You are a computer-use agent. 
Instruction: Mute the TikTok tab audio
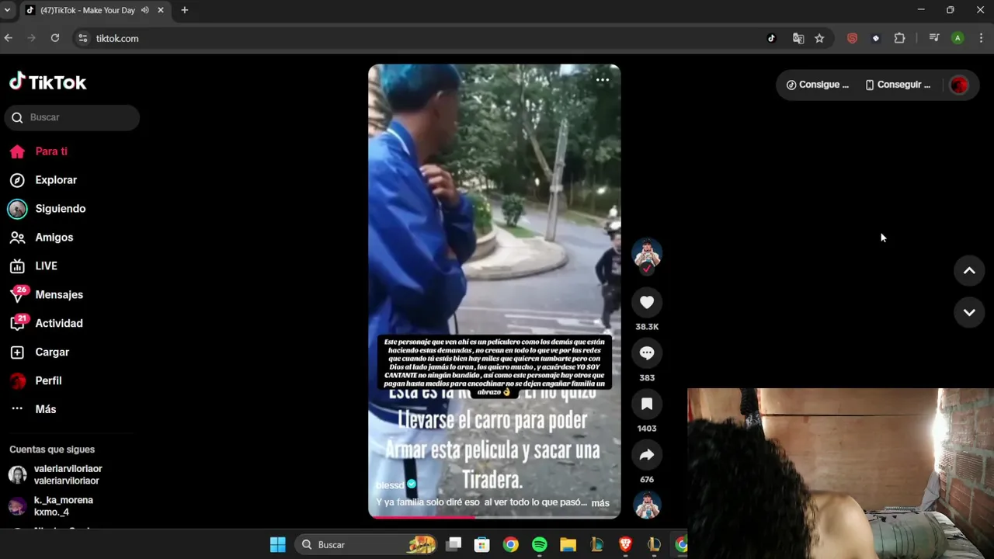click(x=145, y=10)
